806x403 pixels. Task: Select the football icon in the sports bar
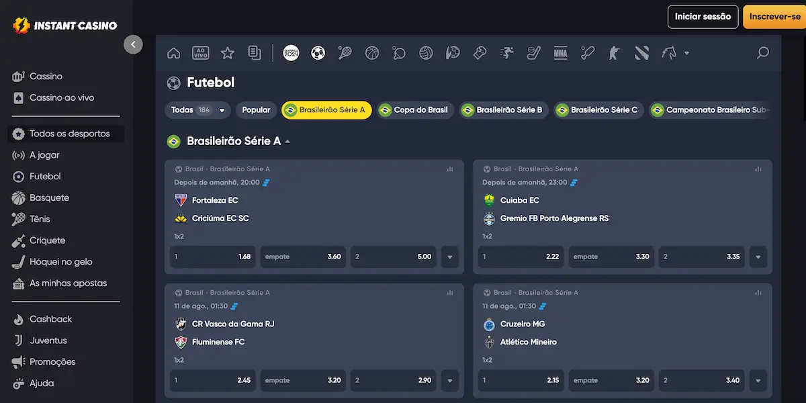click(318, 53)
